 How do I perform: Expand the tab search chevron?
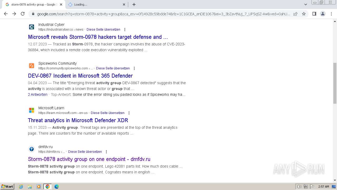click(x=306, y=4)
